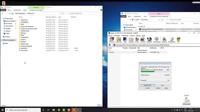Open Compartilhar tab in Sistema (C:) explorer
200x112 pixels.
17,10
